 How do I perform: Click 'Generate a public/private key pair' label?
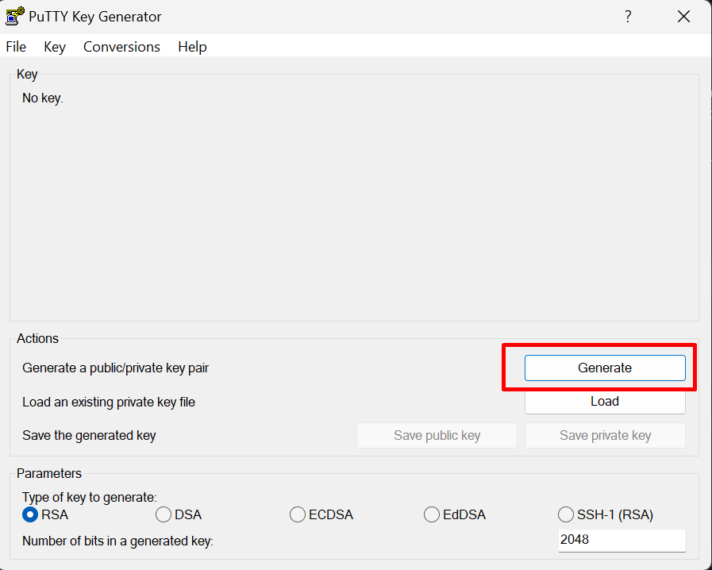click(115, 368)
